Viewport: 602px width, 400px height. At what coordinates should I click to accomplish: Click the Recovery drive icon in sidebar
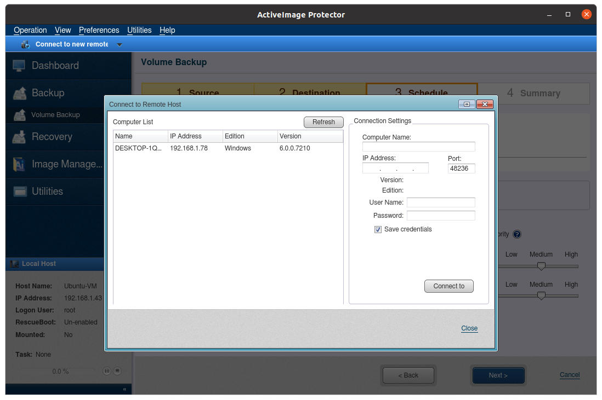coord(19,137)
